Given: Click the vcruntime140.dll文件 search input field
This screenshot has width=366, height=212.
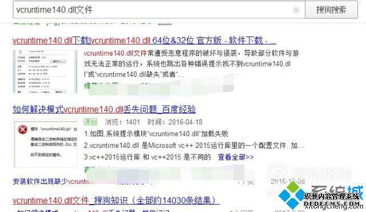Looking at the screenshot, I should [x=159, y=10].
